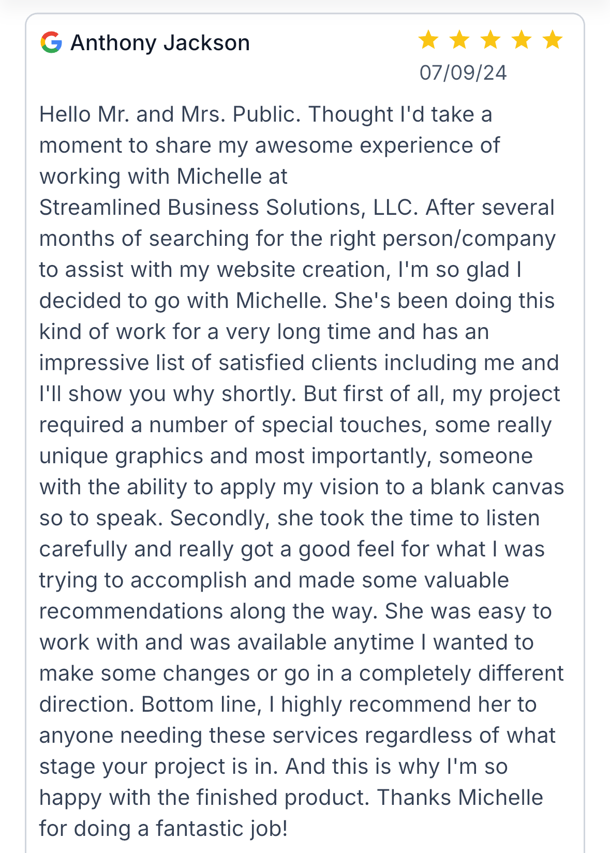Click the phrase "Bottom line" in the review
The image size is (610, 853).
199,704
